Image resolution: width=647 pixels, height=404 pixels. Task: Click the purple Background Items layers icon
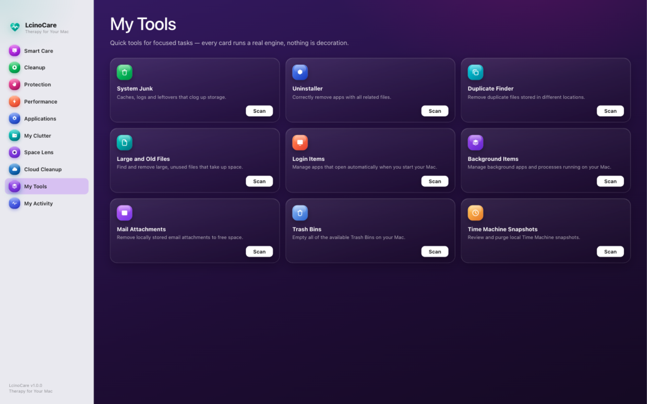click(x=476, y=143)
